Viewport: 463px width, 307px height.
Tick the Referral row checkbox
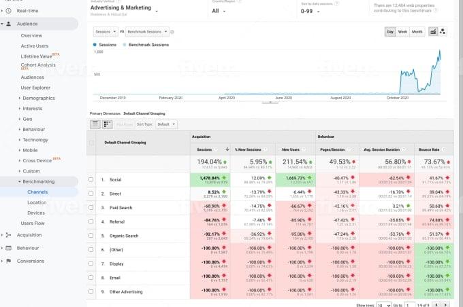pyautogui.click(x=91, y=221)
